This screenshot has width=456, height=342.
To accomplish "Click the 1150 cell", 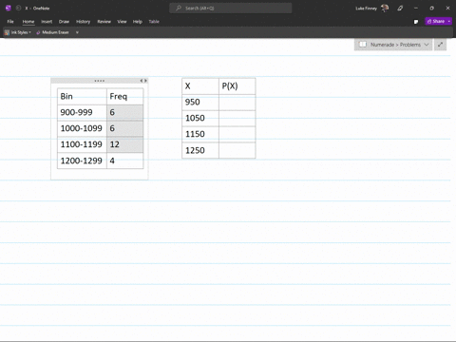I will (200, 134).
